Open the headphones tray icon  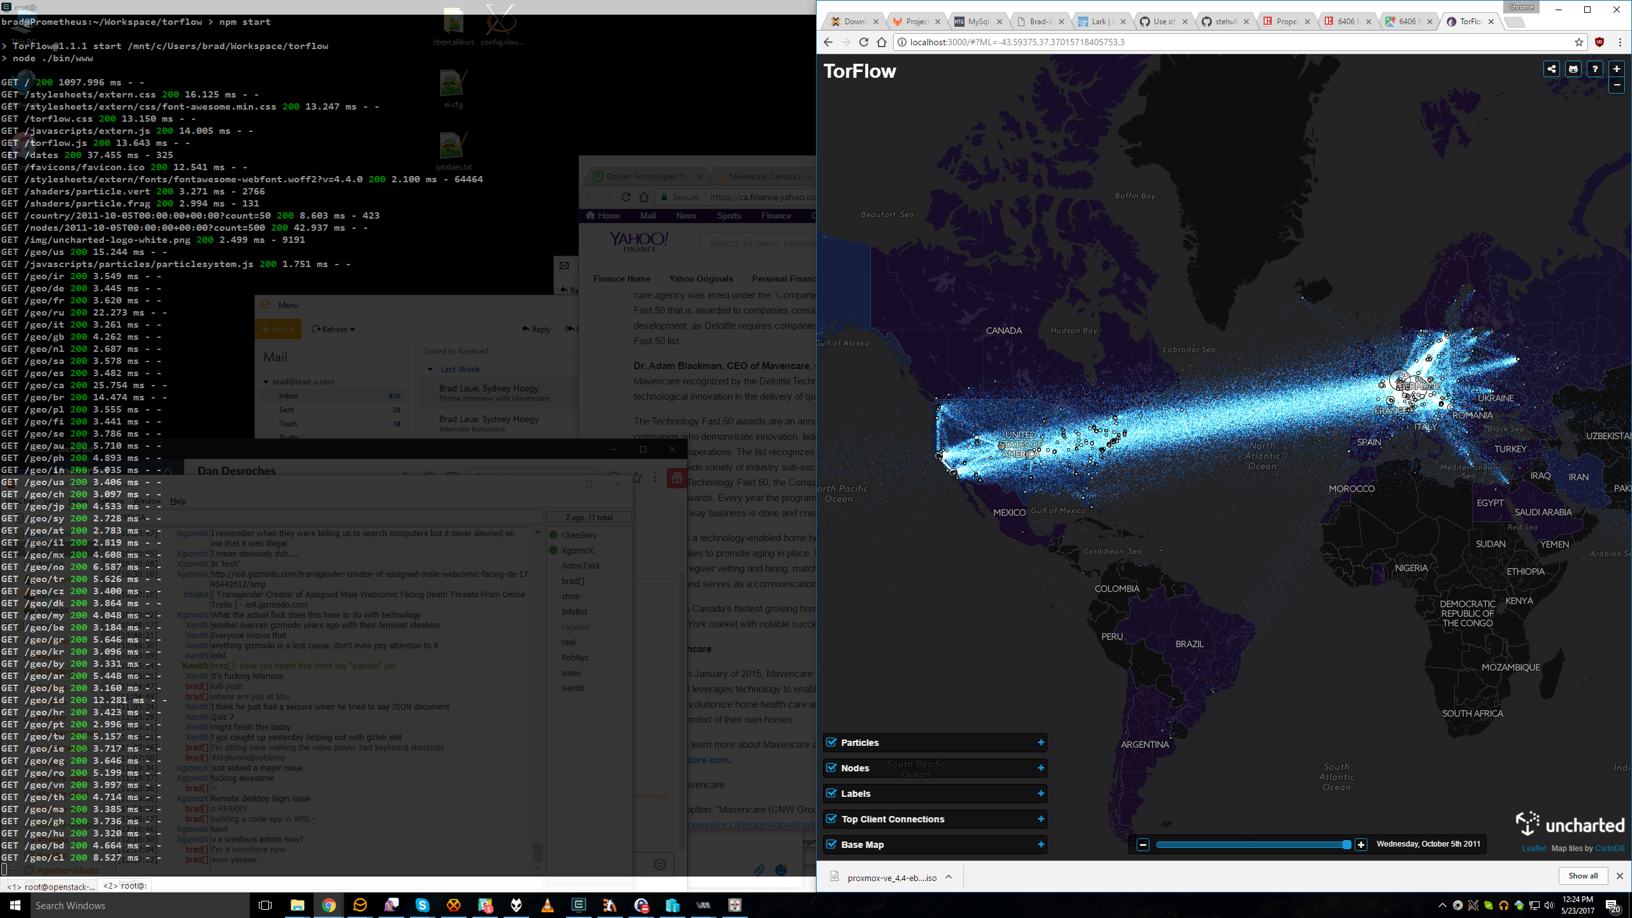pyautogui.click(x=1504, y=905)
